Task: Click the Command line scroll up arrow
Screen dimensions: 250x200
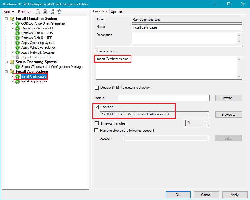Action: [x=239, y=59]
